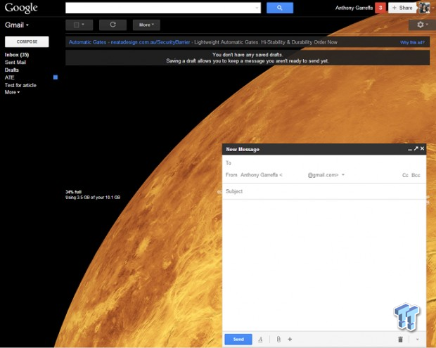Image resolution: width=436 pixels, height=348 pixels.
Task: Add Bcc recipients
Action: (416, 175)
